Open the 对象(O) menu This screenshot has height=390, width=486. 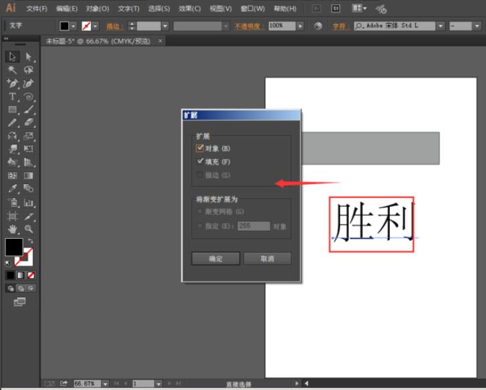click(98, 9)
